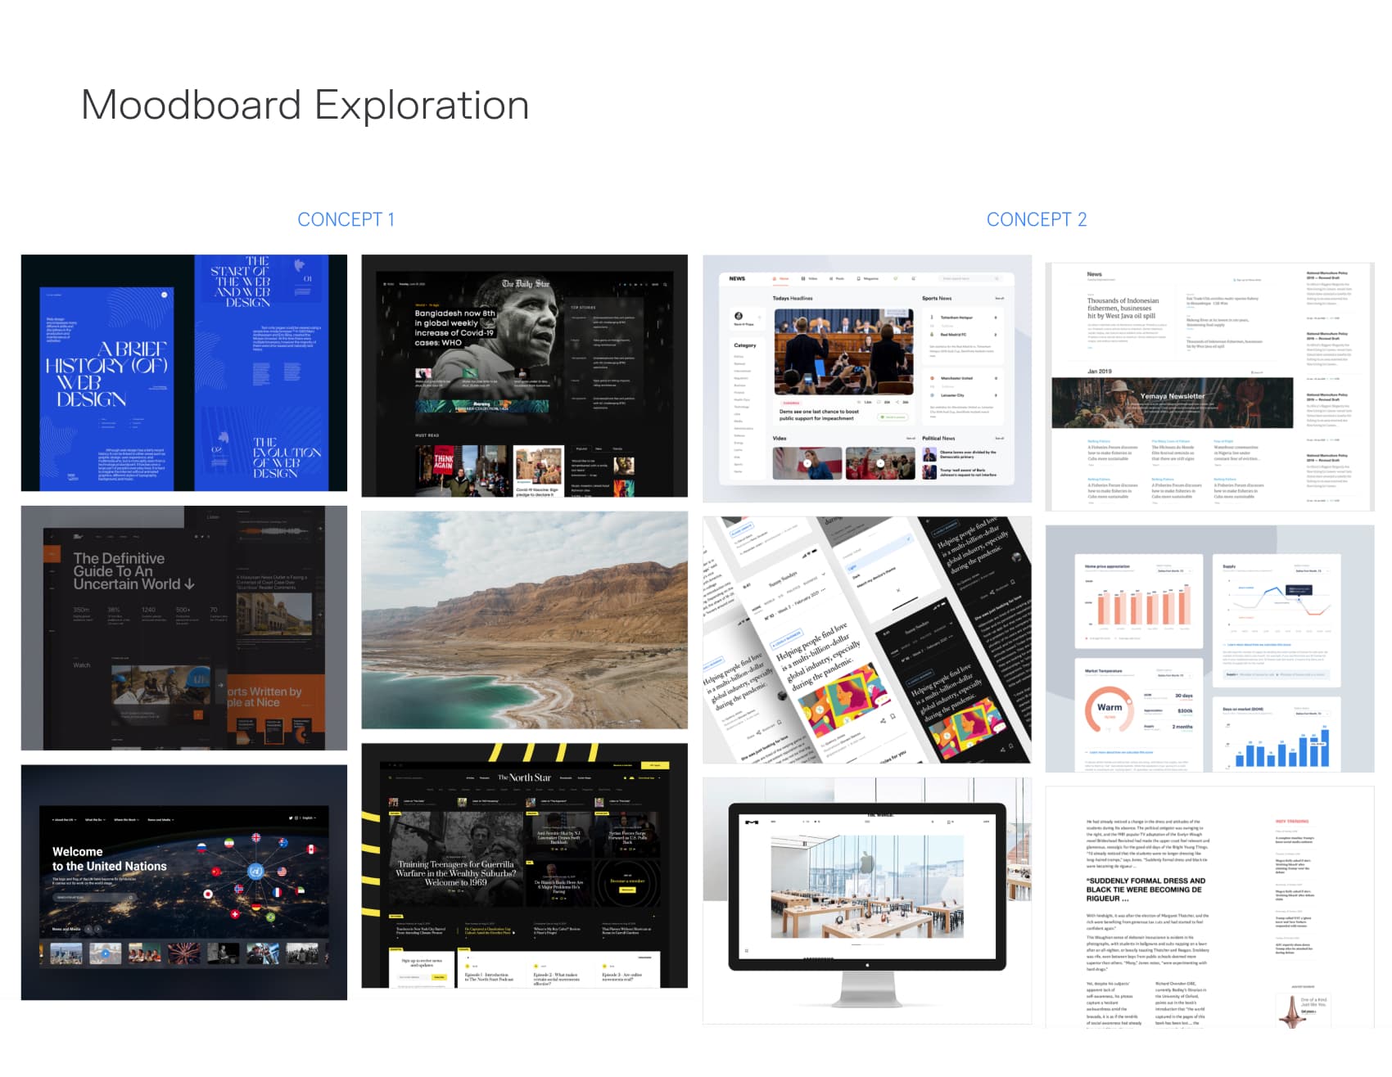Click the CONCEPT 2 heading
This screenshot has width=1392, height=1077.
[x=1036, y=219]
